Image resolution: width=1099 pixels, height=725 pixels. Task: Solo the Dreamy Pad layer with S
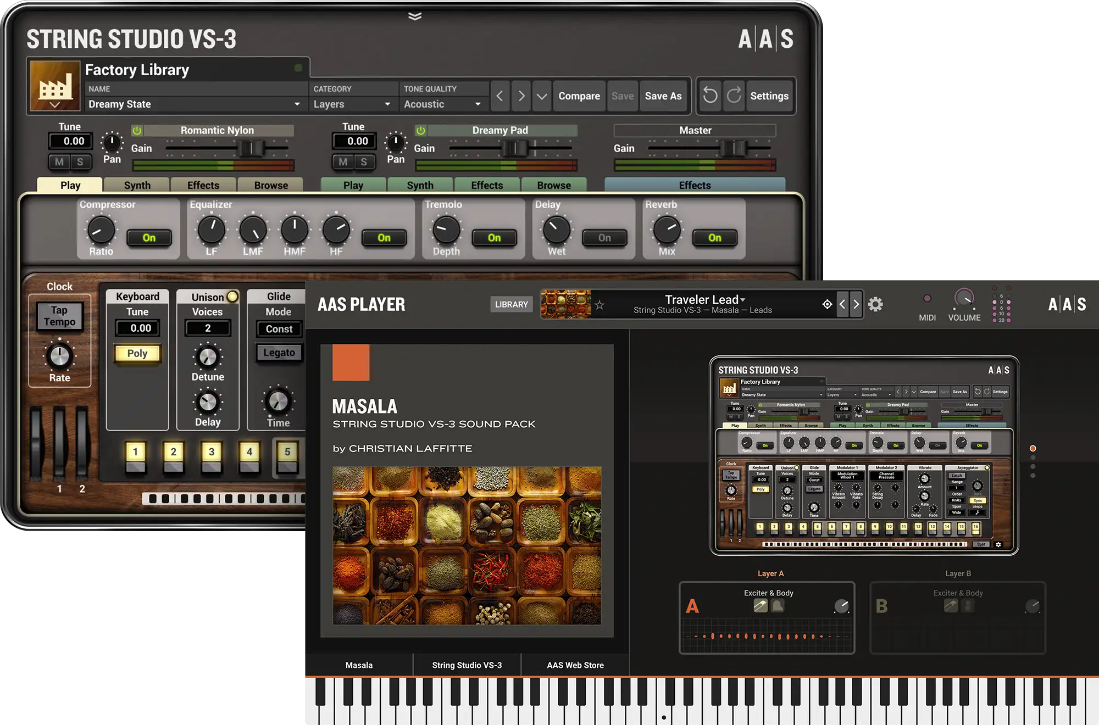[x=364, y=161]
